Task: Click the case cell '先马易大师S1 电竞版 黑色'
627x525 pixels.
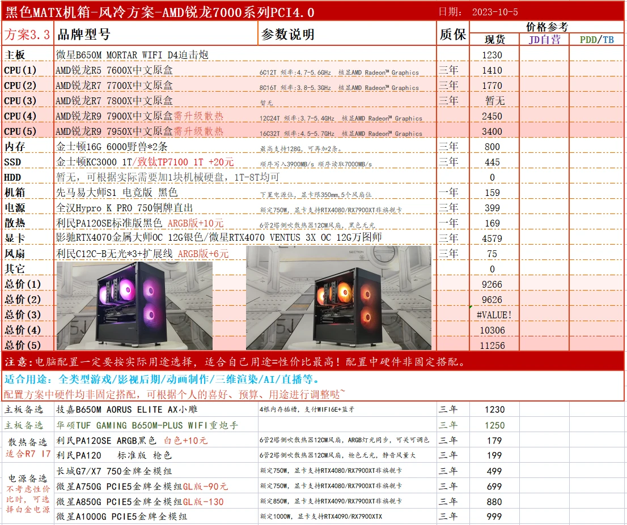Action: coord(117,192)
